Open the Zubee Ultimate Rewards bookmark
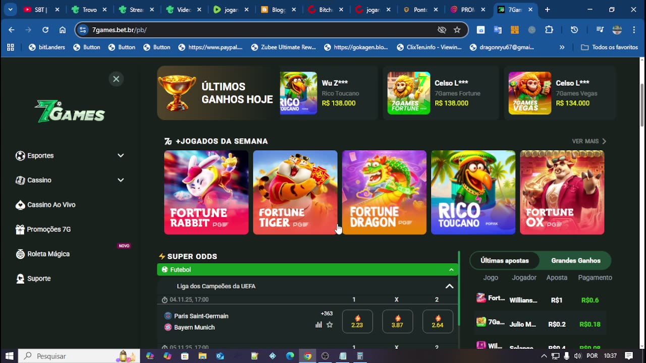 (283, 47)
